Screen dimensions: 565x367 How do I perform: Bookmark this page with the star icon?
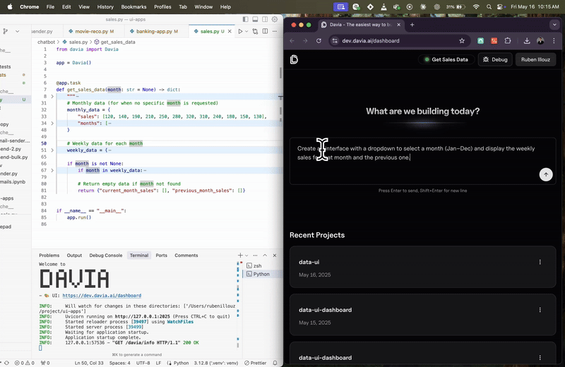click(462, 41)
